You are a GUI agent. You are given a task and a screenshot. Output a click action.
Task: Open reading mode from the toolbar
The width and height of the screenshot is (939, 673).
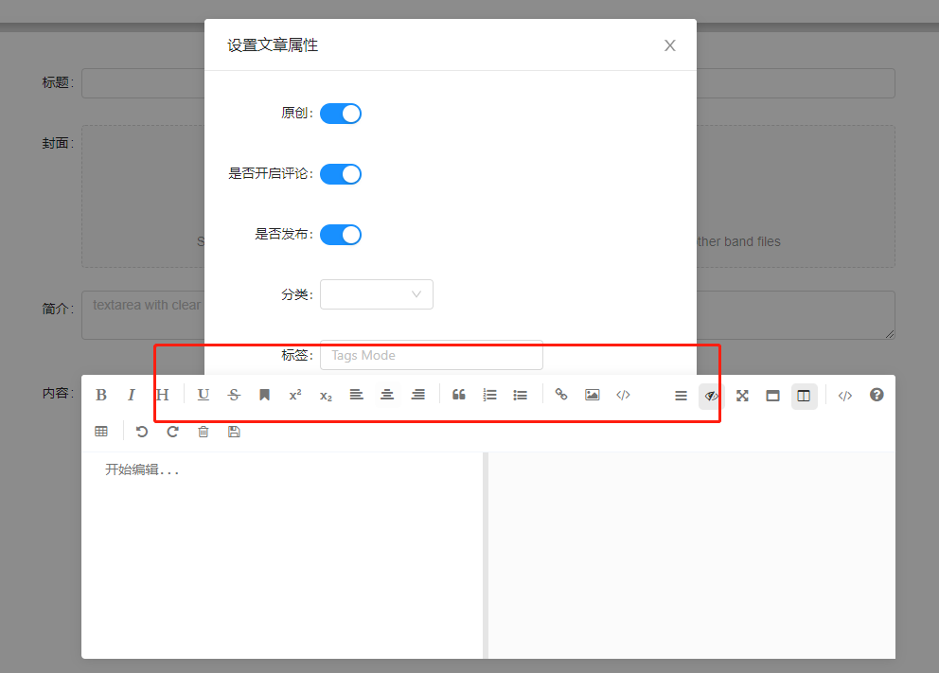[773, 396]
